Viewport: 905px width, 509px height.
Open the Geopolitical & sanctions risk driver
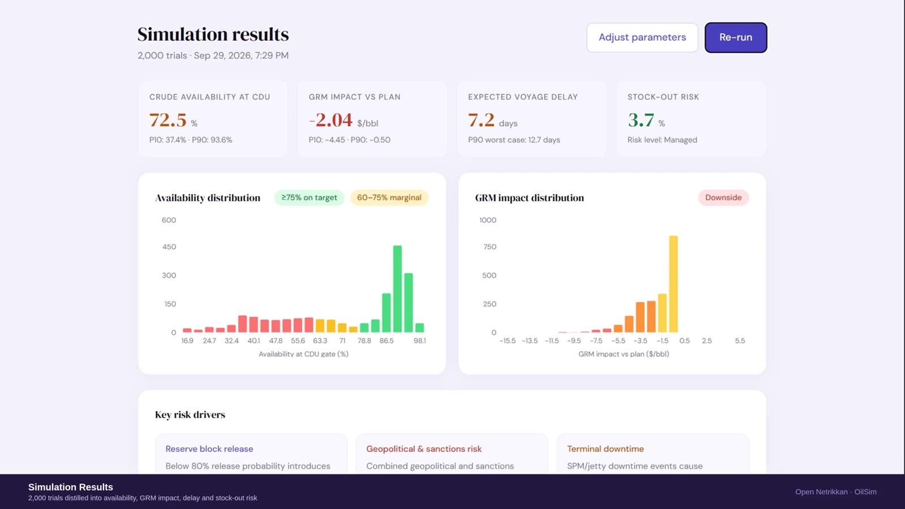[452, 454]
